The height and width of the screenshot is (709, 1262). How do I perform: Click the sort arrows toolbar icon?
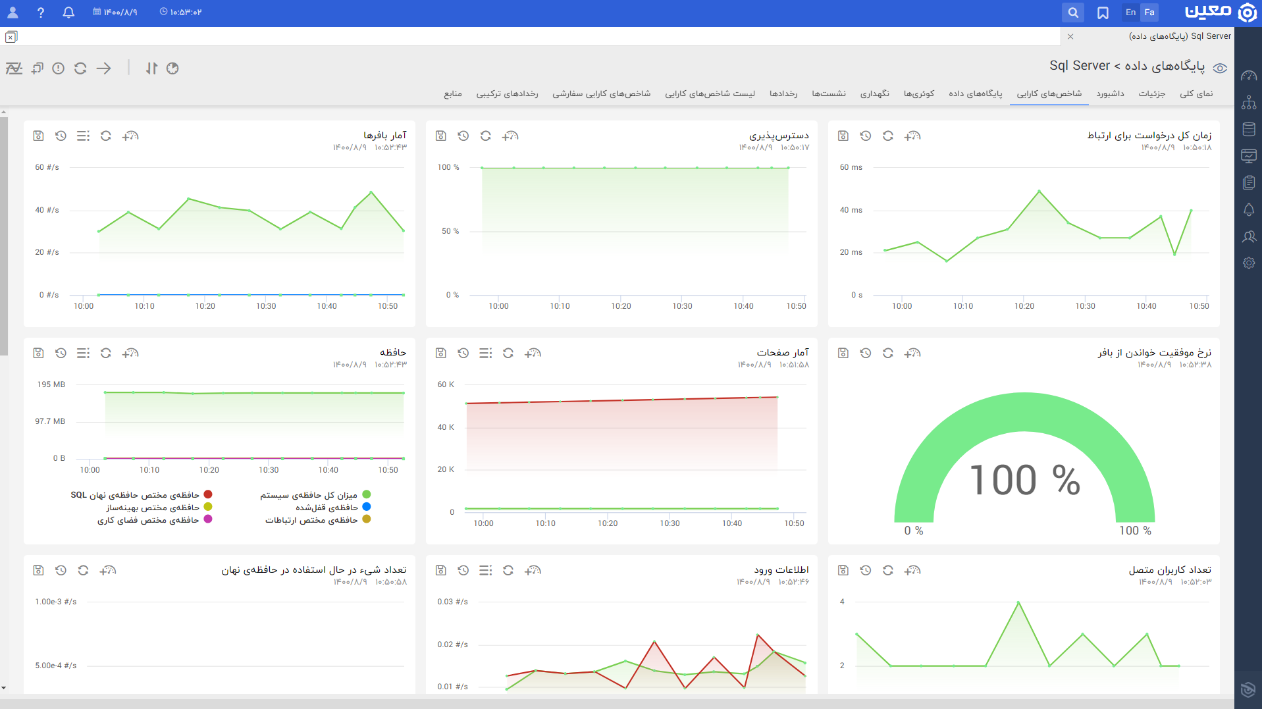tap(151, 68)
